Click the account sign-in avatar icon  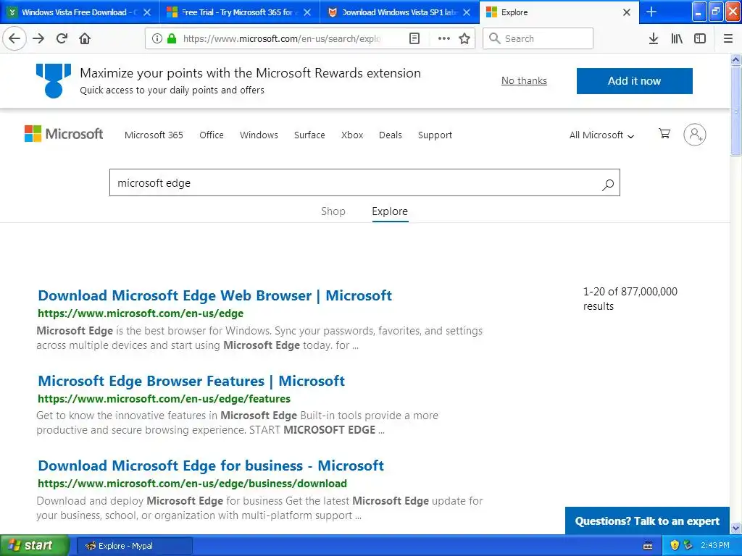[x=695, y=135]
